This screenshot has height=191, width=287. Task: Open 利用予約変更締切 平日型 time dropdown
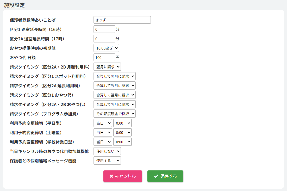click(122, 123)
